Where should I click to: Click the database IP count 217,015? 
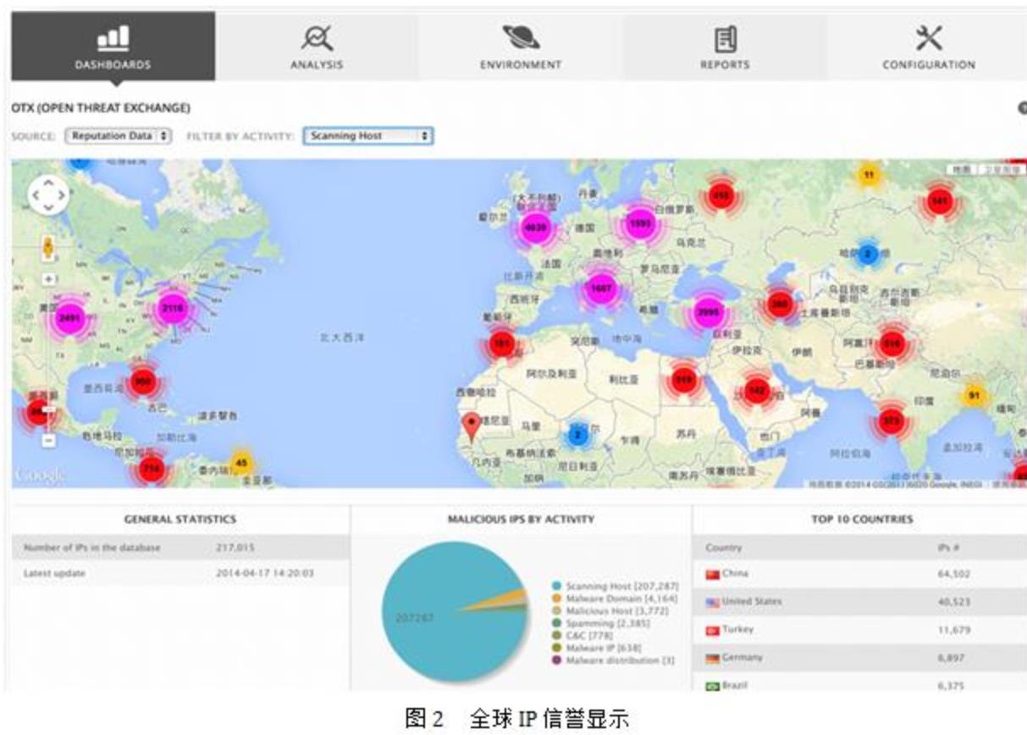234,547
